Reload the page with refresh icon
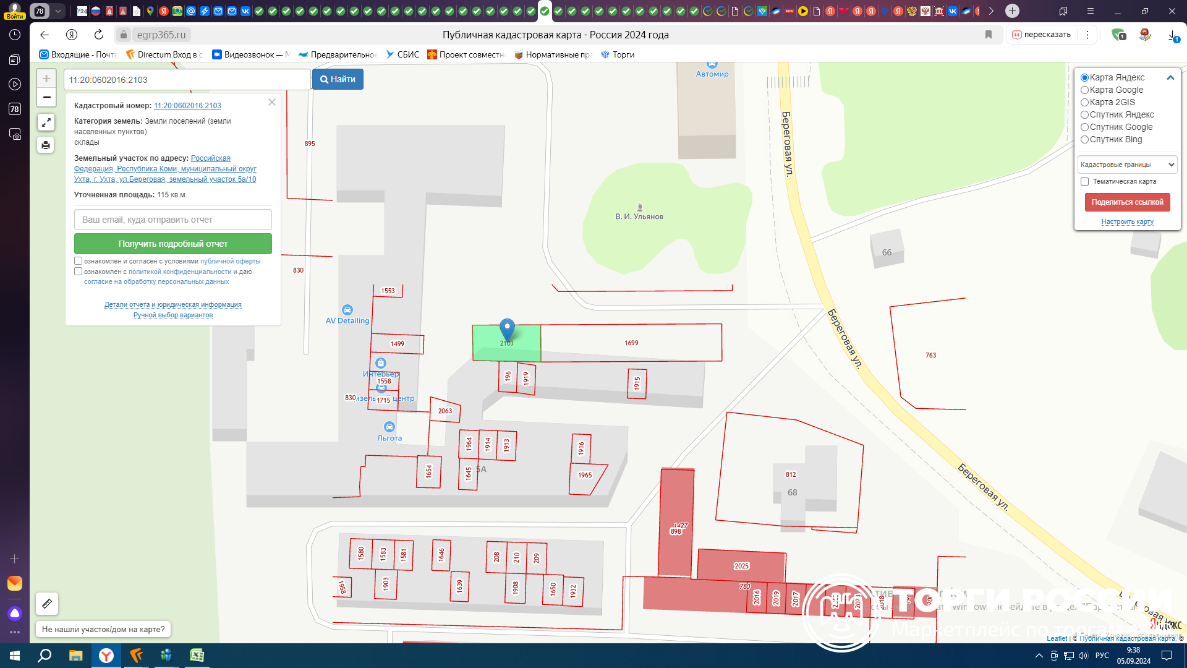 99,35
